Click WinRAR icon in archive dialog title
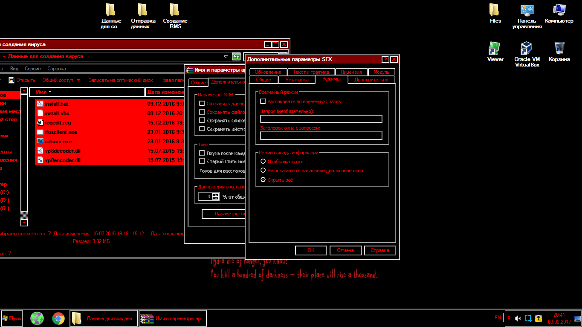582x327 pixels. point(190,70)
